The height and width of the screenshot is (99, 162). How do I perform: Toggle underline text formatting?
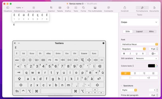point(137,54)
